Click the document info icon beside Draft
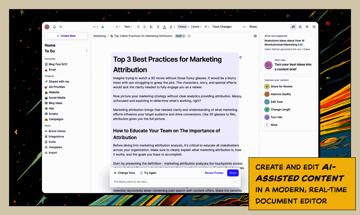This screenshot has height=215, width=360. tap(189, 36)
